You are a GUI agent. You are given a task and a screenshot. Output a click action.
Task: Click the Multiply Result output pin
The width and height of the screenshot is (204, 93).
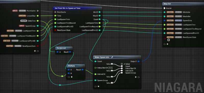click(82, 70)
